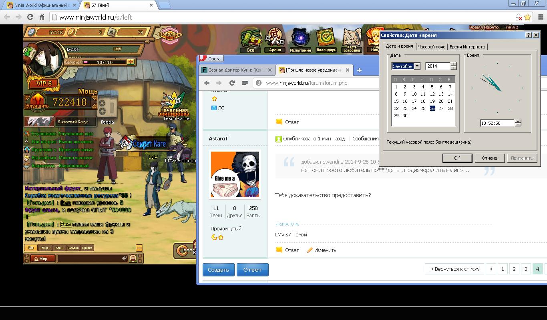547x320 pixels.
Task: Reload the page in Chrome
Action: click(30, 17)
